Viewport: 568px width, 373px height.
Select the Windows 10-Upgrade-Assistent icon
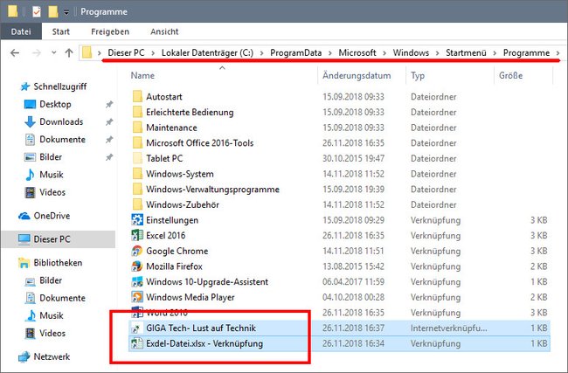tap(137, 282)
